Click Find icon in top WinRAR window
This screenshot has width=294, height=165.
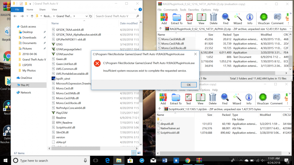click(225, 19)
